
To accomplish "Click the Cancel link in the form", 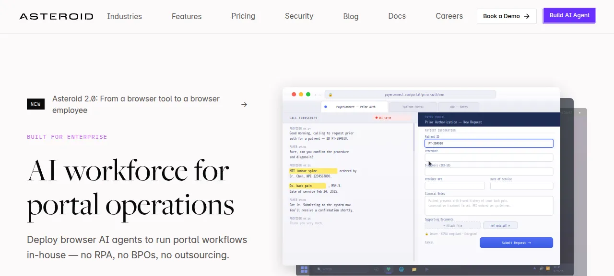I will click(x=429, y=243).
